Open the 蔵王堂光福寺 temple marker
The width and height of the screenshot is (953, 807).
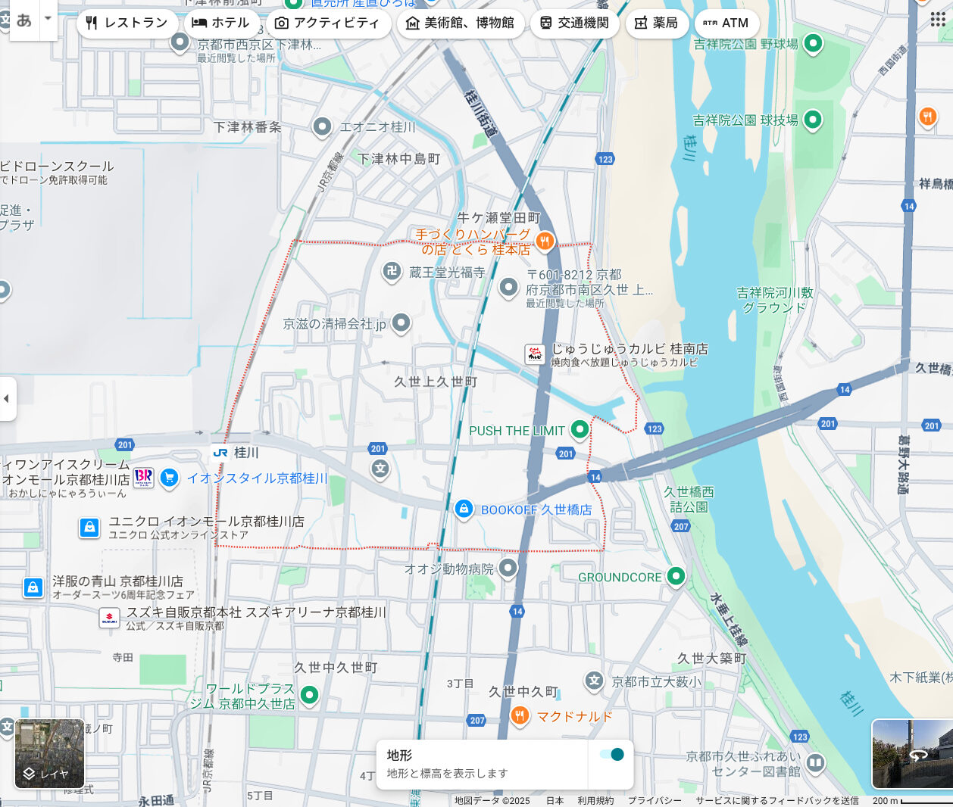392,271
